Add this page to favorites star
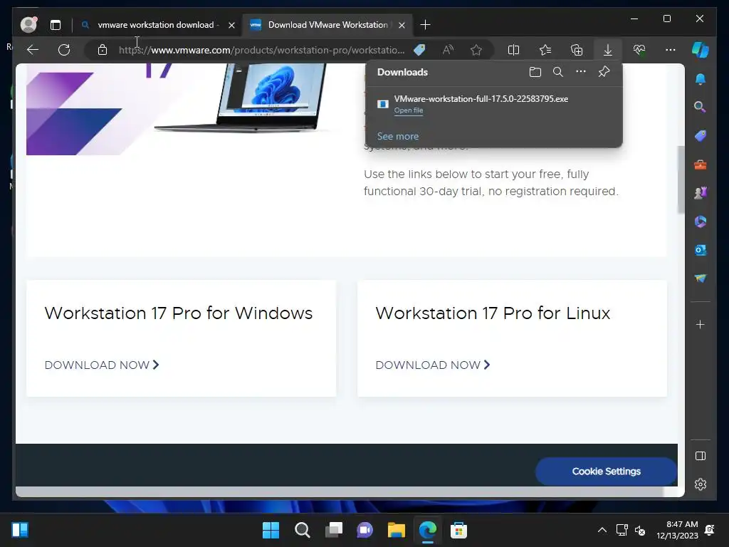 point(476,50)
